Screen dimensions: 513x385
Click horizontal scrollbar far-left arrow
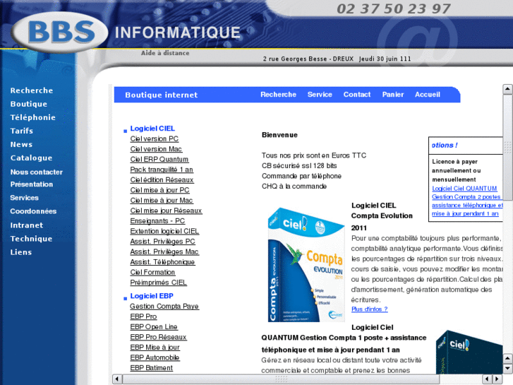[x=117, y=379]
